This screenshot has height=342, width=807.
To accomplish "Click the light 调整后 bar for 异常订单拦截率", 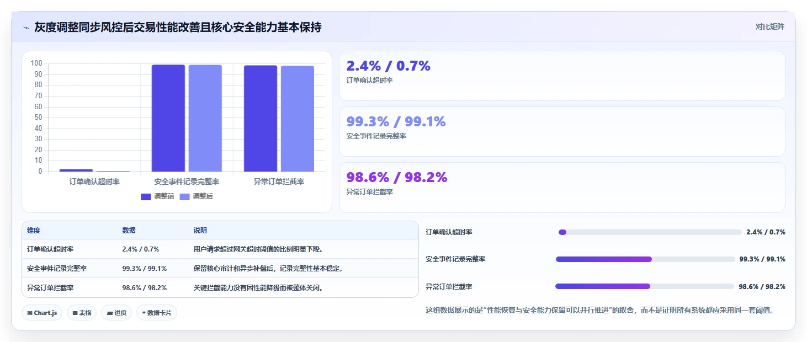I will (x=298, y=119).
